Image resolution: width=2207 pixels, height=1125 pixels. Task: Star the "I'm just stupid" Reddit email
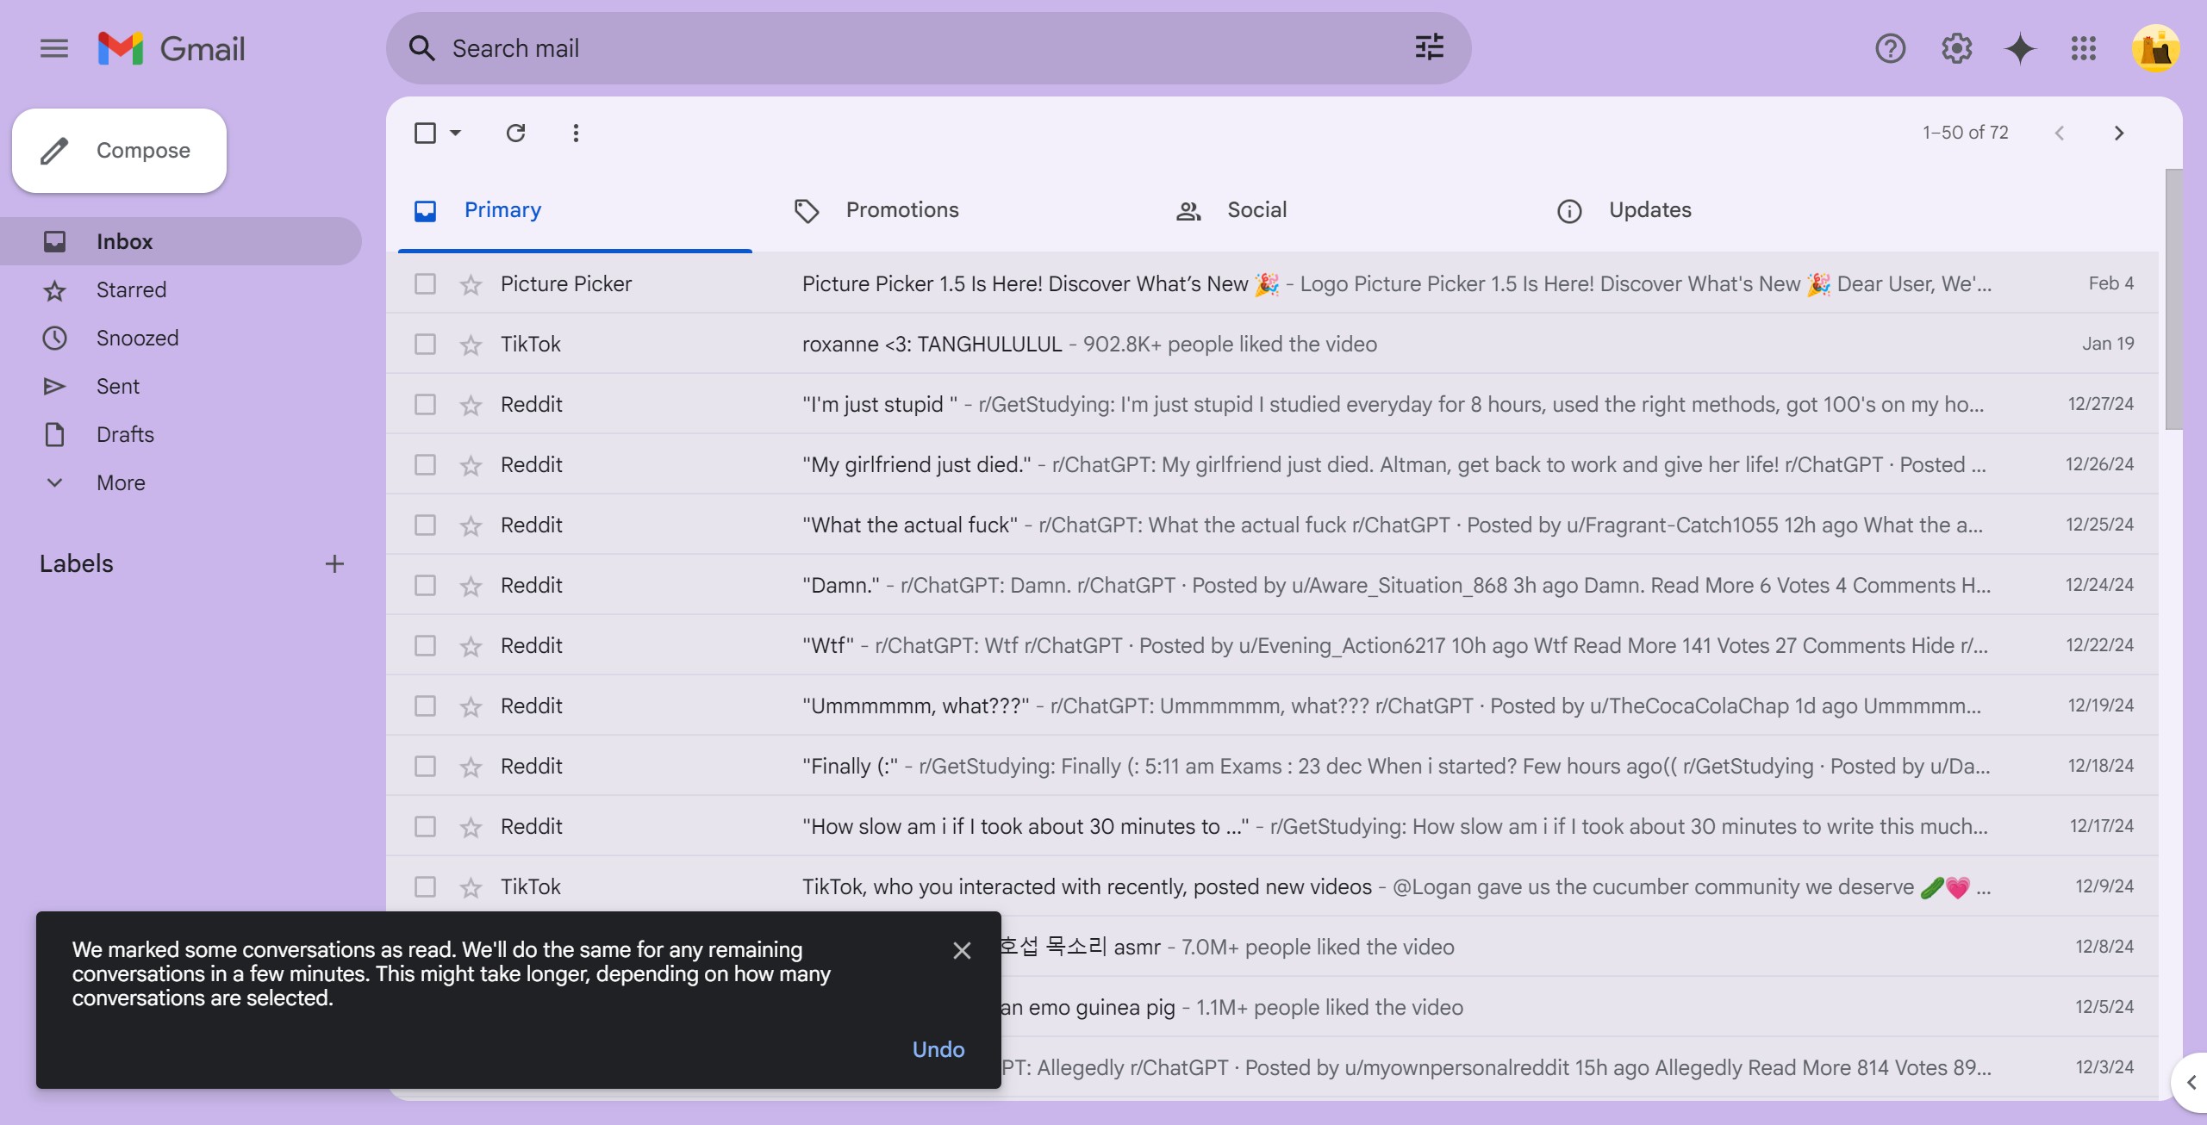pos(471,405)
